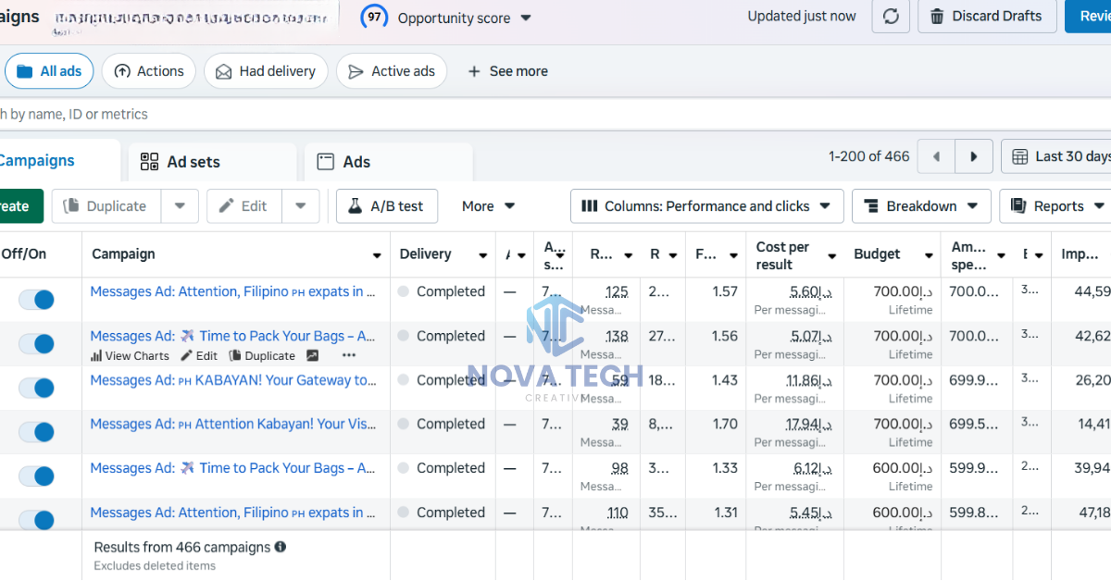Open Columns: Performance and clicks dropdown
This screenshot has width=1111, height=581.
(707, 206)
